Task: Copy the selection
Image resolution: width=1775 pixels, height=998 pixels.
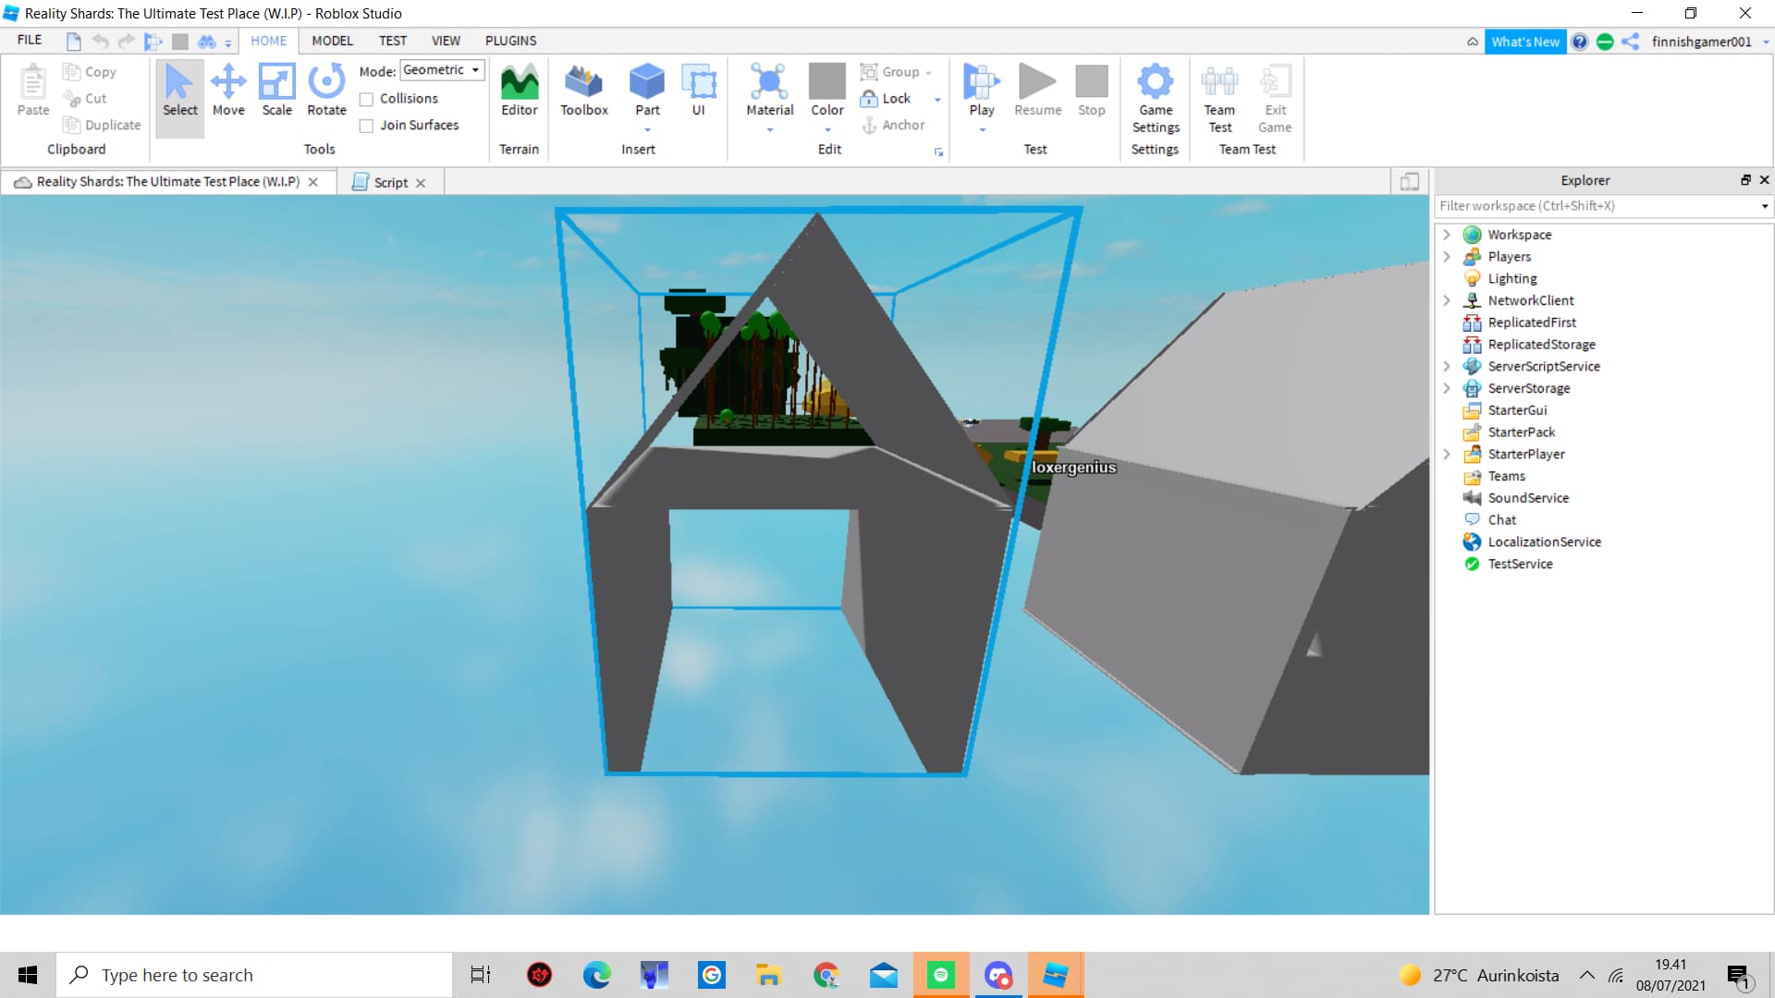Action: pos(90,72)
